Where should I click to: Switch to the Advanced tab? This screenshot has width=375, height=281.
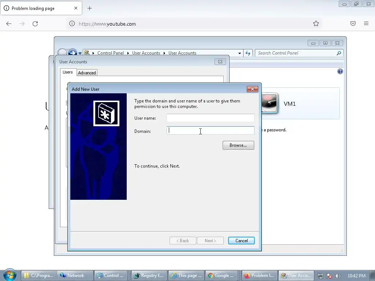coord(87,73)
